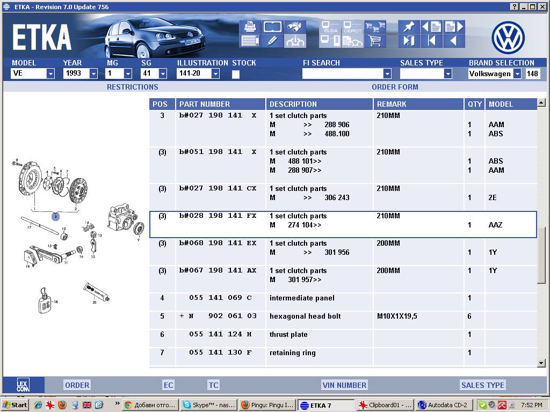Click the VIN NUMBER button

[344, 385]
